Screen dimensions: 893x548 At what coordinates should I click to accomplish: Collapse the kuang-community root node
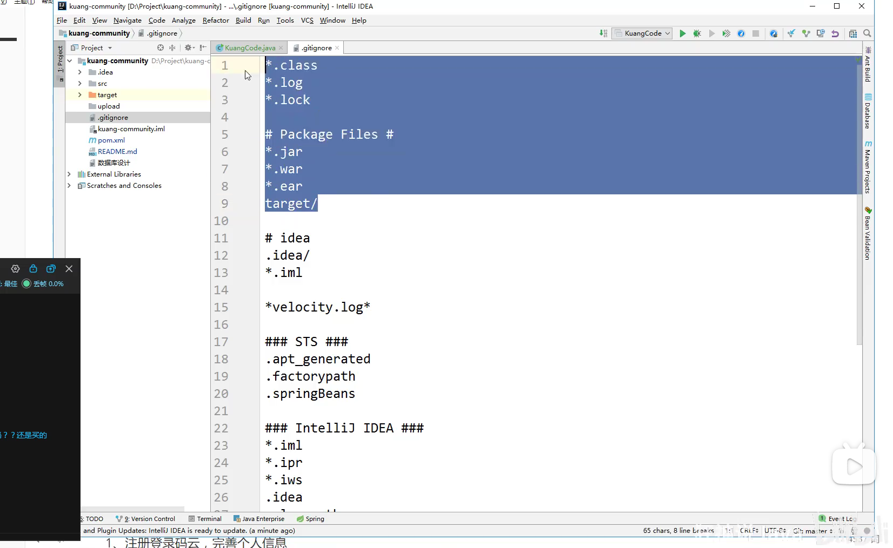tap(70, 60)
